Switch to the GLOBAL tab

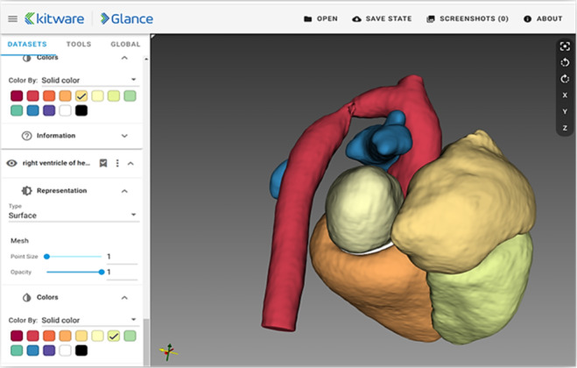[125, 44]
